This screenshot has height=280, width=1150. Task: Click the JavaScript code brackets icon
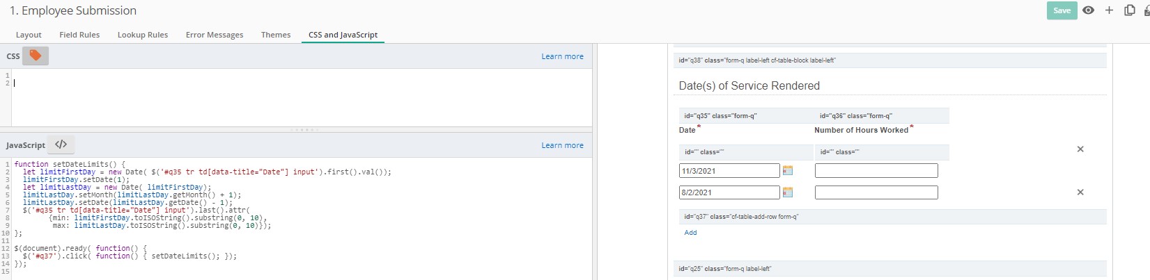(x=61, y=145)
